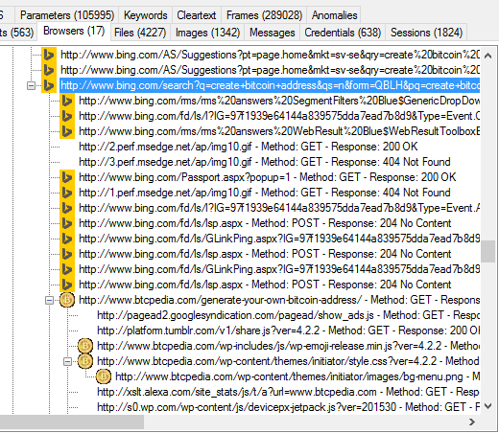Screen dimensions: 499x433
Task: Select the initiator/style.css?ver=4.2.2 entry
Action: (x=288, y=361)
